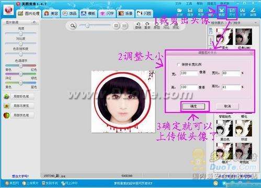The width and height of the screenshot is (261, 188).
Task: Collapse the 图片微调 panel header arrow
Action: click(x=34, y=22)
